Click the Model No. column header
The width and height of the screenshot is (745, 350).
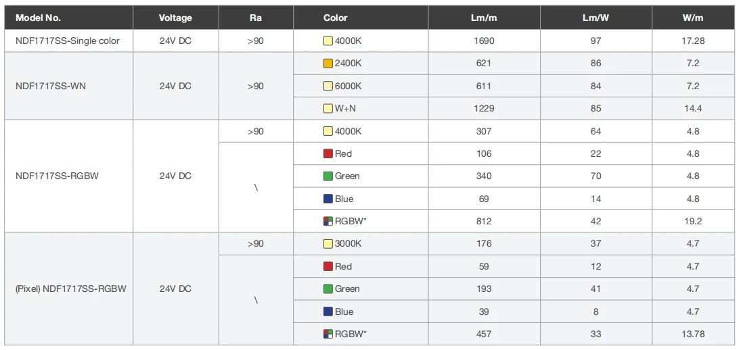[x=38, y=18]
